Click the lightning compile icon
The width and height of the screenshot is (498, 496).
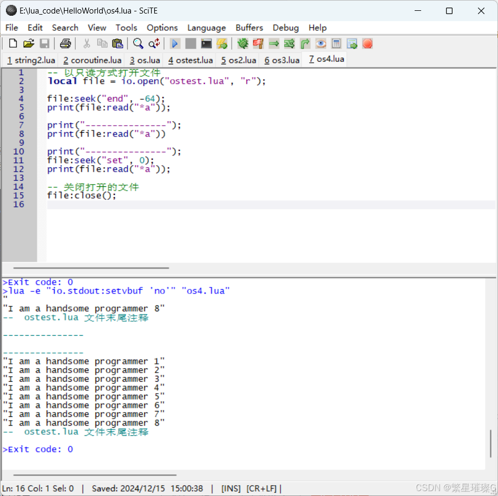pyautogui.click(x=222, y=43)
